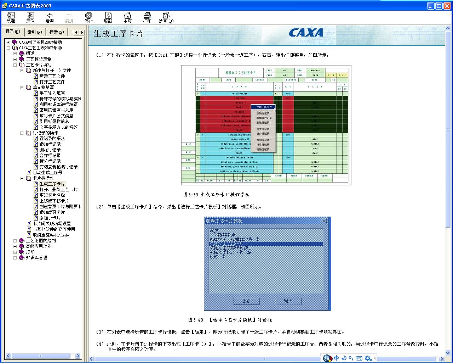Click the topic icon beside 添加行记录
453x363 pixels.
click(x=36, y=144)
